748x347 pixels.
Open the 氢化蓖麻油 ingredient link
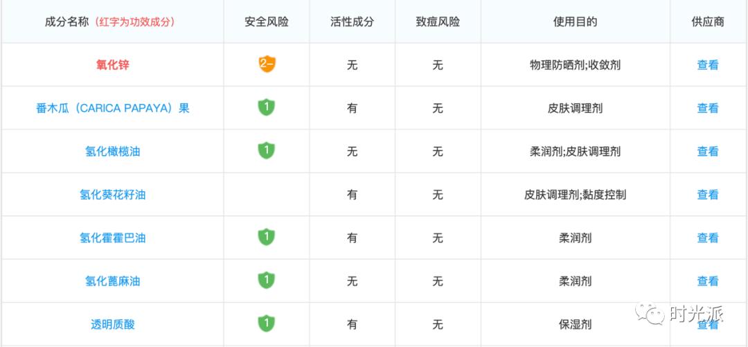pos(113,281)
